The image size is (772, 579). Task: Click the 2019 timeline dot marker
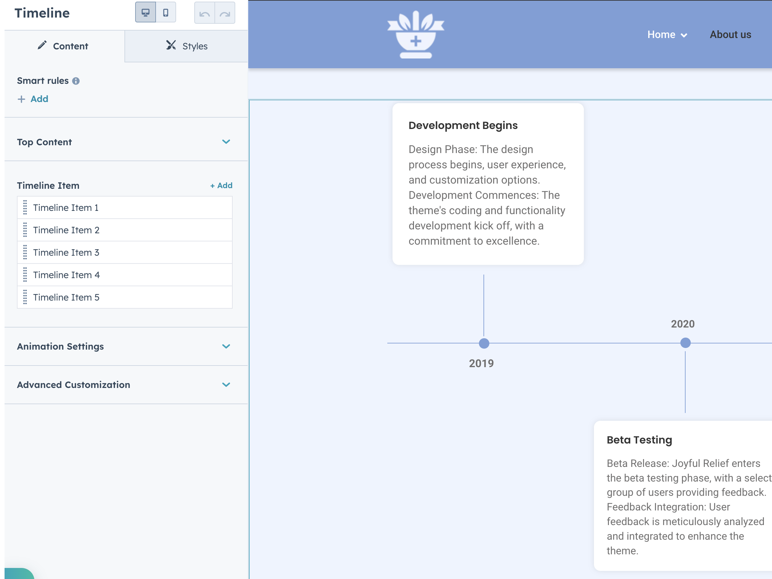(x=484, y=343)
